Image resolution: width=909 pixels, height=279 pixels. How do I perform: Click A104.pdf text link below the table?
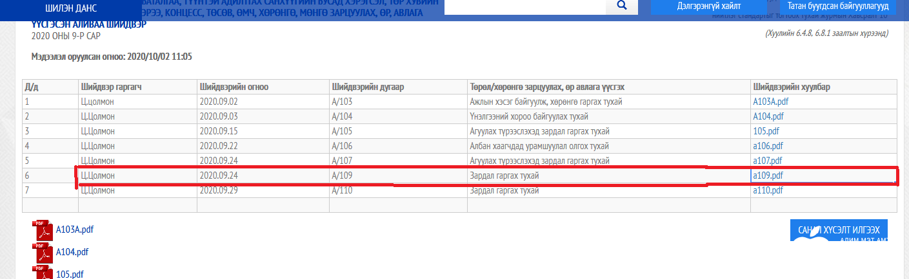click(72, 252)
